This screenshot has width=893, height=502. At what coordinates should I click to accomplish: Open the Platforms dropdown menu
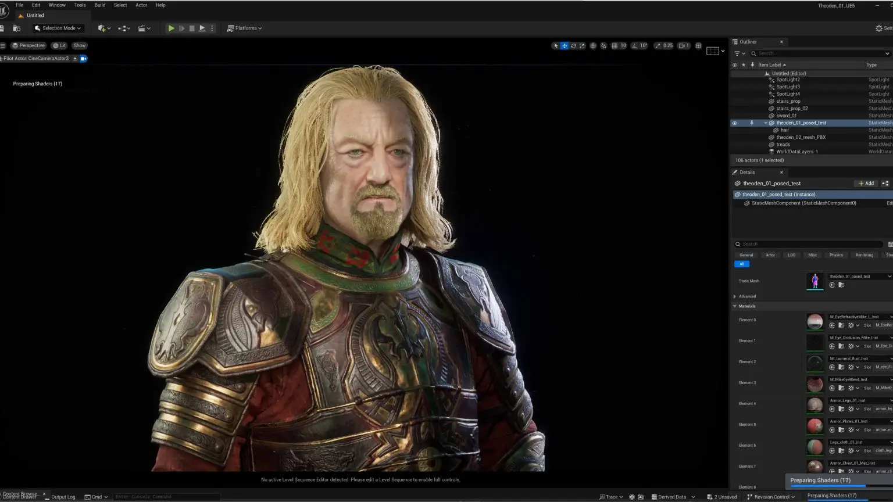tap(245, 28)
